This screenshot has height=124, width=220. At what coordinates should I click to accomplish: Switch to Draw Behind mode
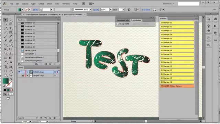click(8, 94)
